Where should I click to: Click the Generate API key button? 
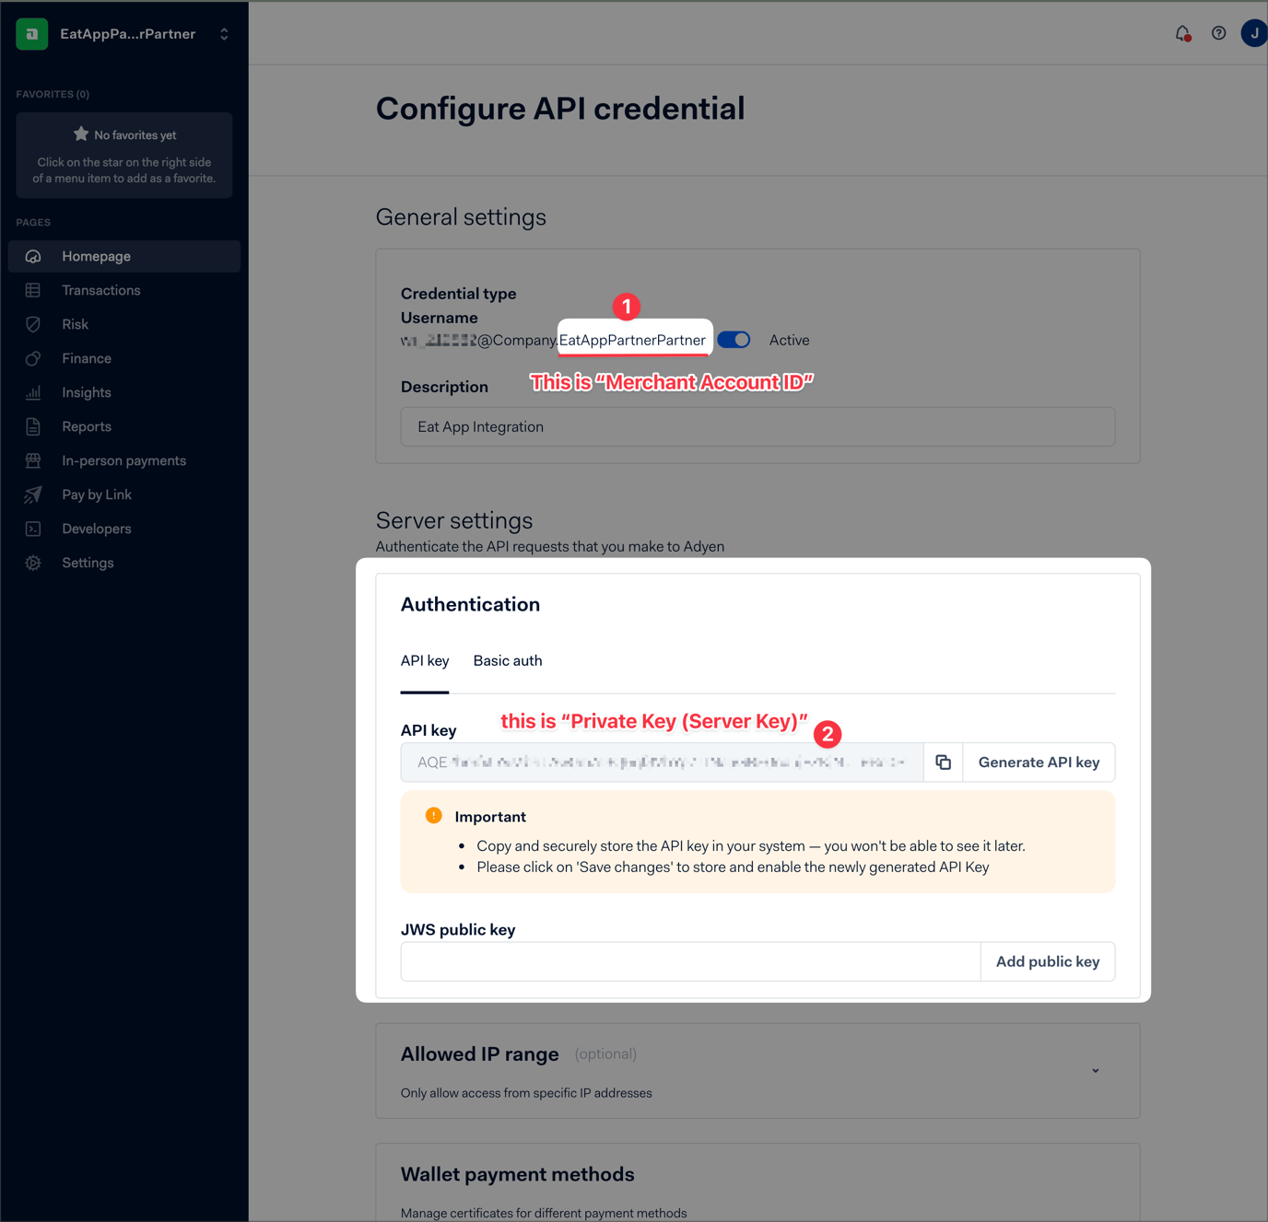point(1039,762)
